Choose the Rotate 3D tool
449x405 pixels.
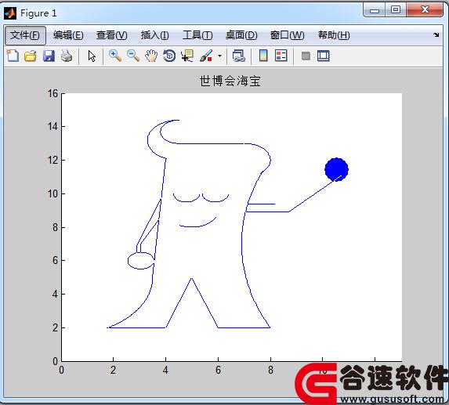[169, 56]
